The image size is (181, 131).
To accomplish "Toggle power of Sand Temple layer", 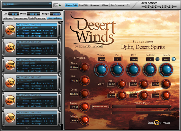I will pyautogui.click(x=18, y=77).
